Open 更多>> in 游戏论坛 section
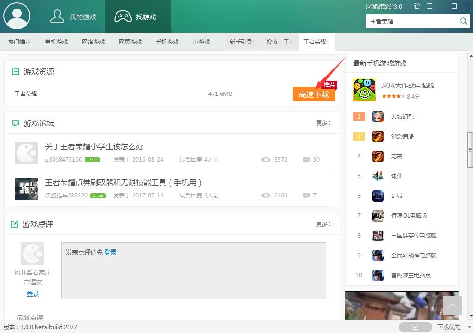This screenshot has height=333, width=473. coord(325,123)
